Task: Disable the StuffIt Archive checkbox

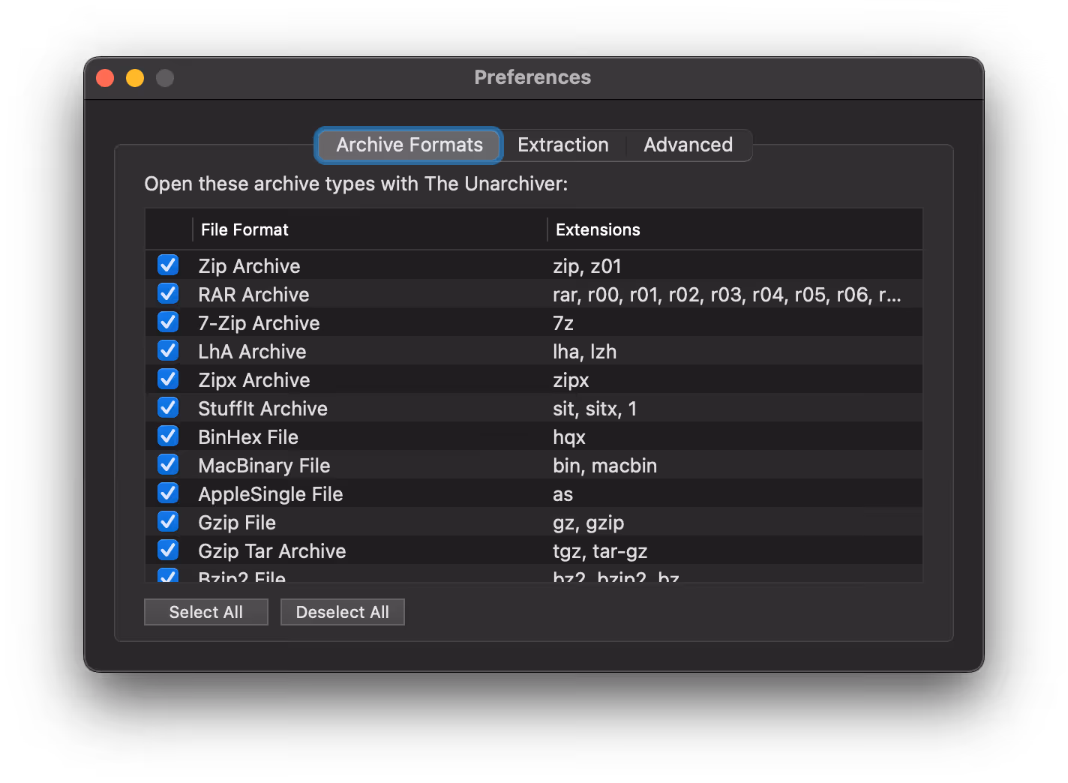Action: [168, 408]
